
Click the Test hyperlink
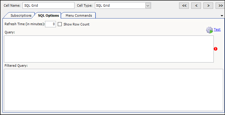[x=217, y=29]
